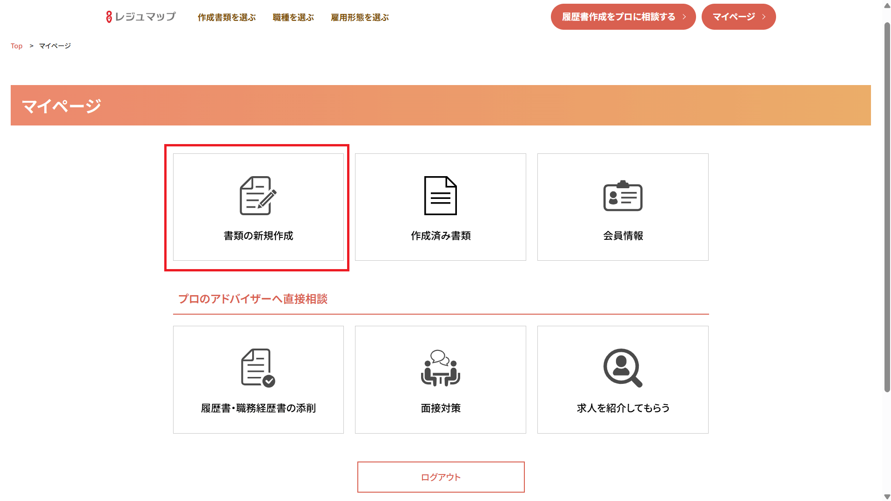
Task: Click chevron arrow on マイページ header button
Action: (764, 17)
